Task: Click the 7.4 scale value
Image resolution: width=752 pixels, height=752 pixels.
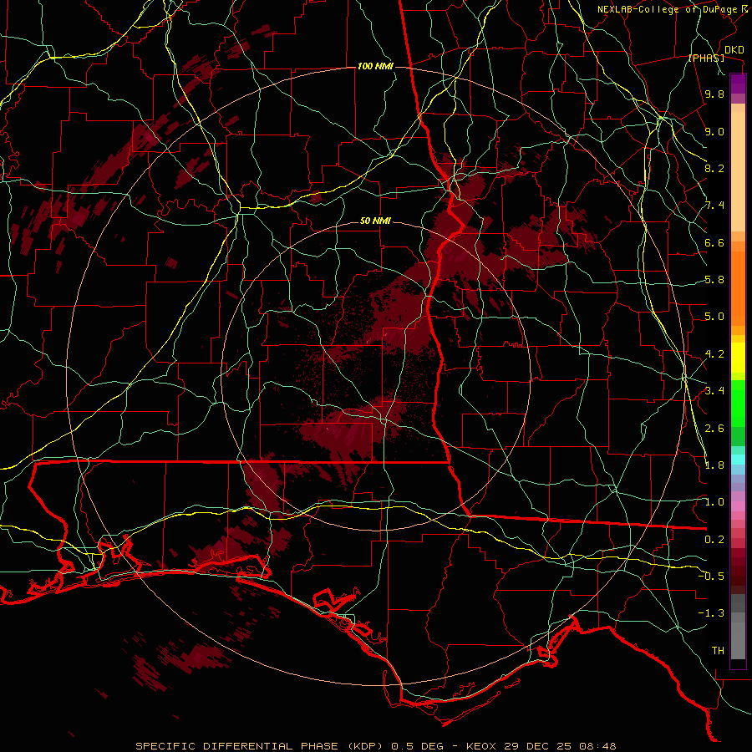Action: 714,206
